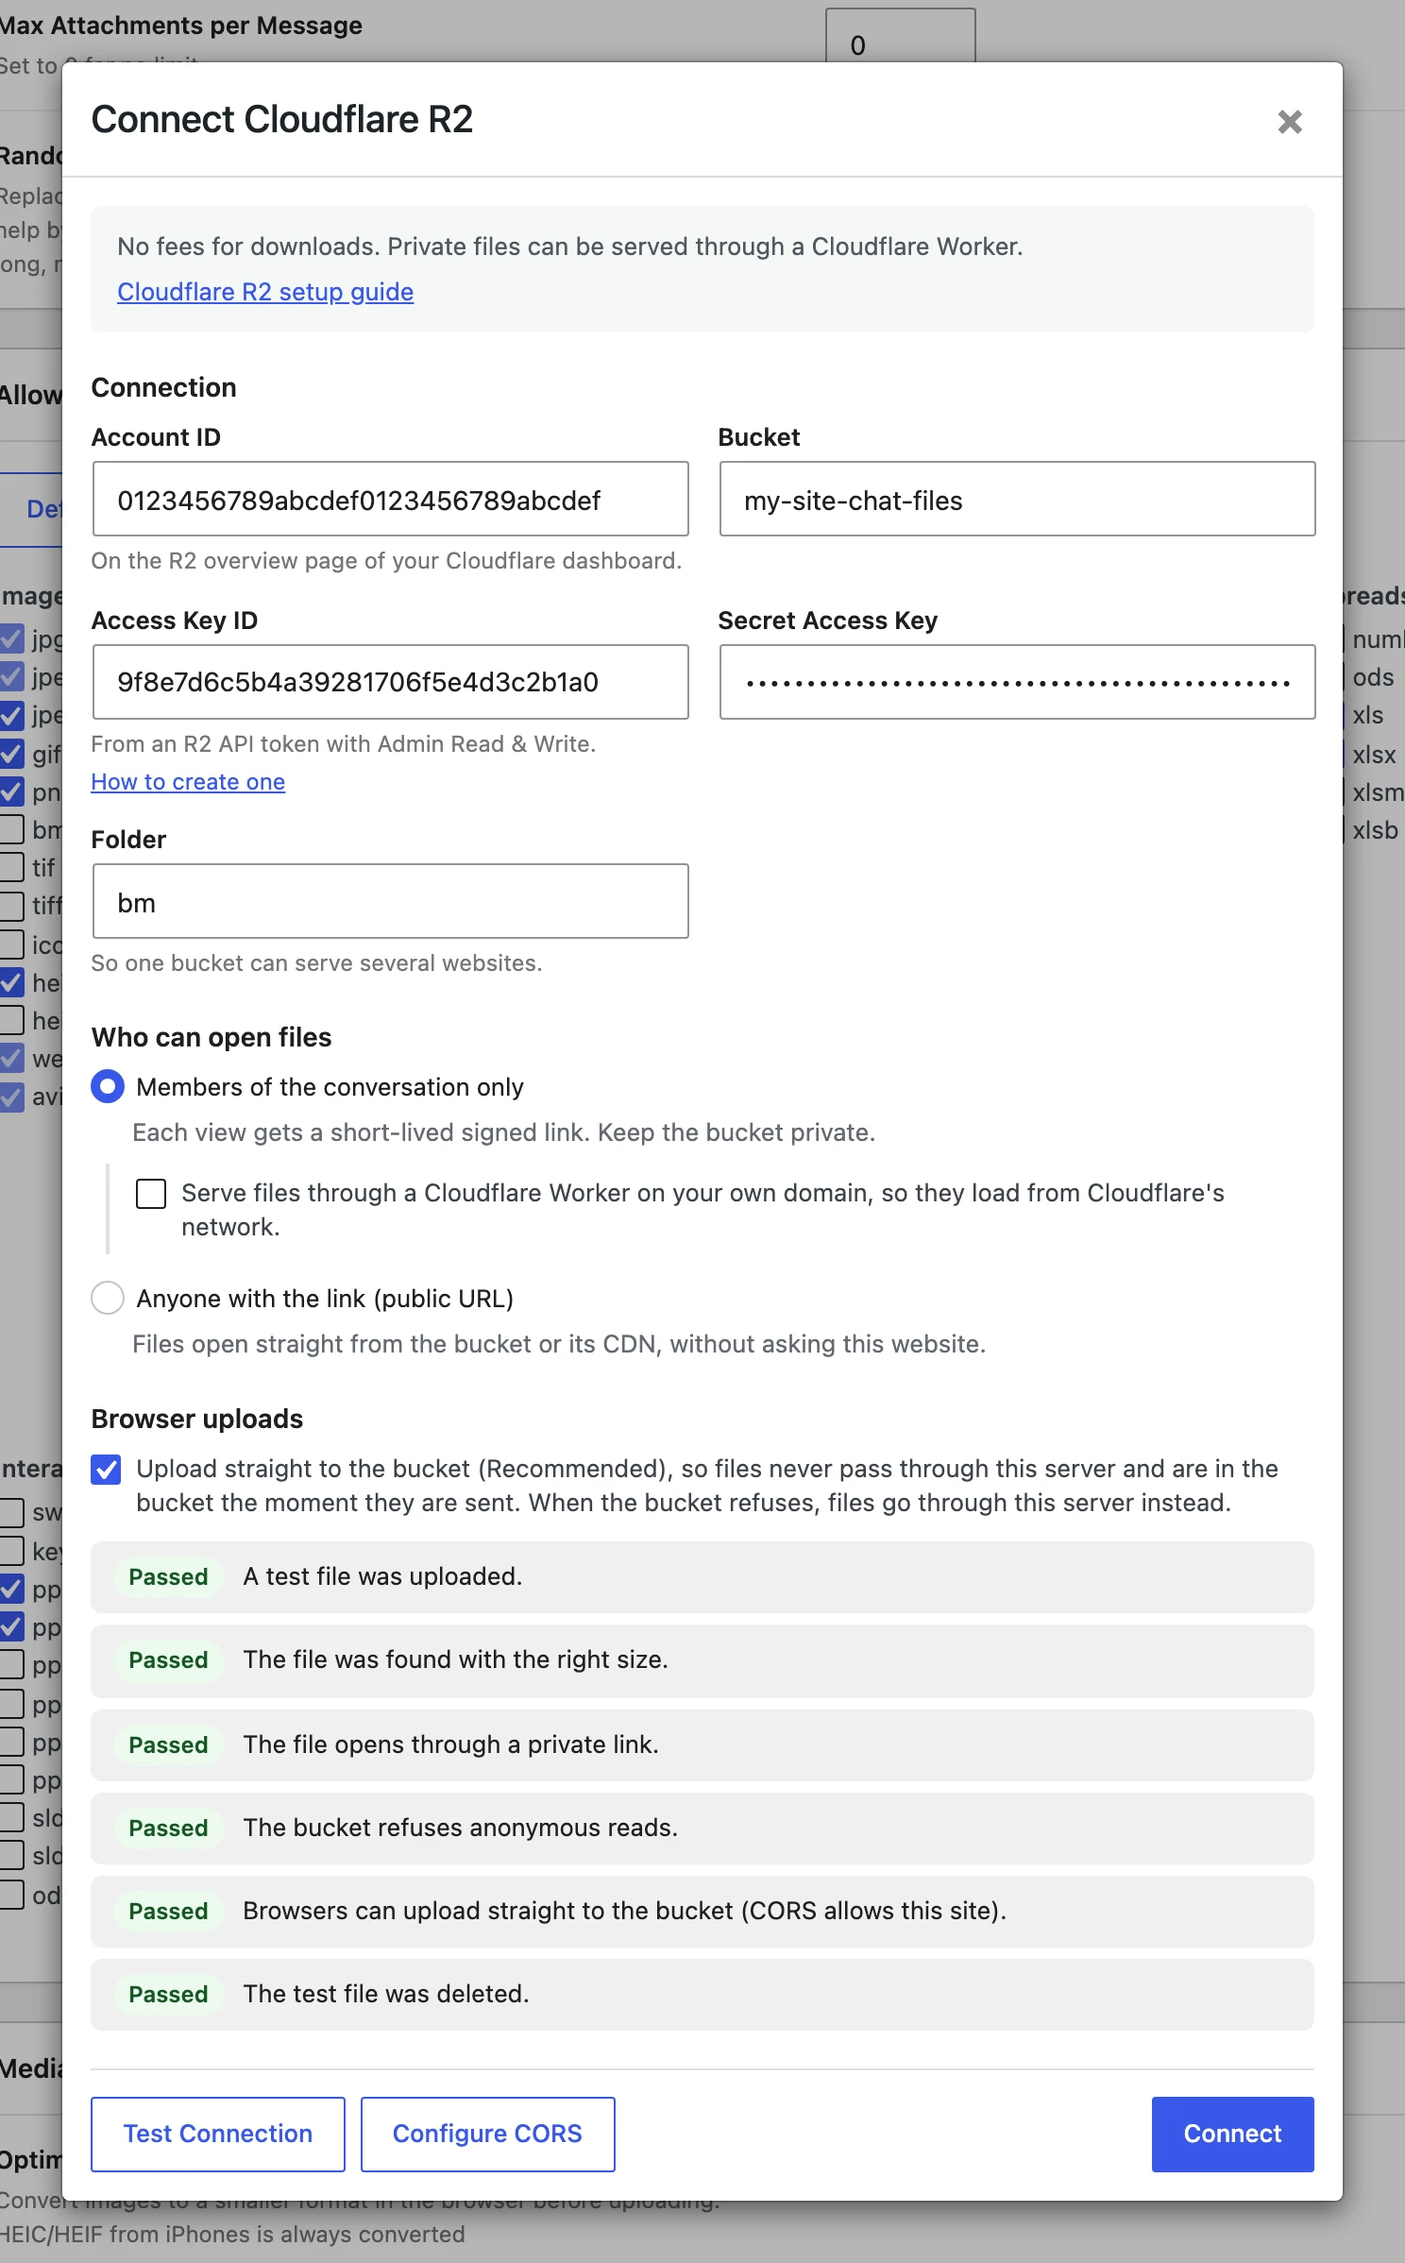Choose 'Anyone with the link (public URL)'

pyautogui.click(x=108, y=1298)
